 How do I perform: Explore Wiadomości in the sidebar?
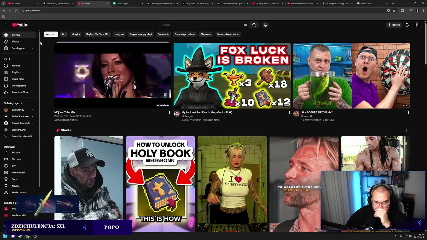[19, 173]
